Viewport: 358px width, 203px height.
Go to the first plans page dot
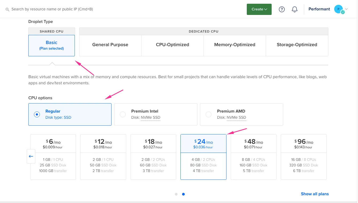point(176,194)
